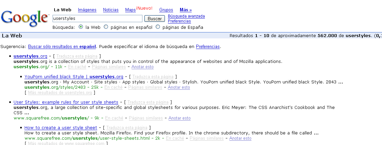Open the Noticias tab
This screenshot has height=145, width=382.
coord(111,10)
